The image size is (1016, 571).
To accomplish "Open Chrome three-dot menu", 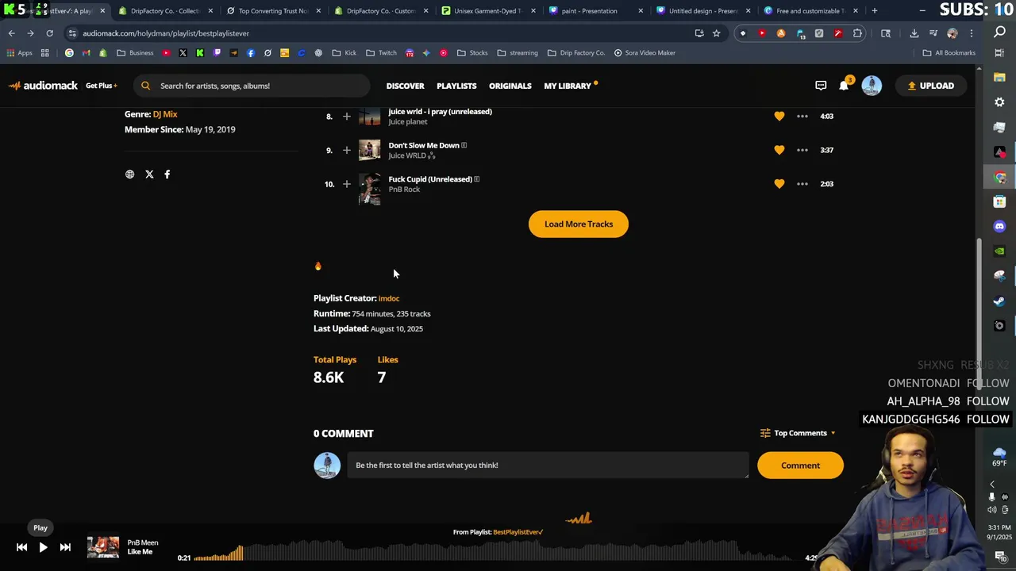I will coord(971,33).
